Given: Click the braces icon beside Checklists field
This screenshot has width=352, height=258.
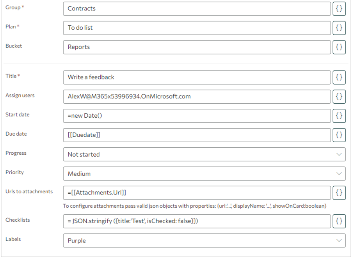Looking at the screenshot, I should tap(339, 221).
